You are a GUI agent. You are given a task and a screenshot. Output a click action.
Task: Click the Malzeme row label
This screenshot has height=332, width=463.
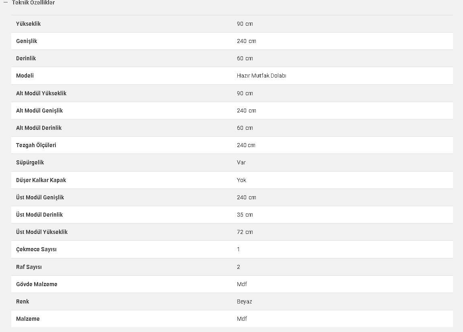coord(28,319)
